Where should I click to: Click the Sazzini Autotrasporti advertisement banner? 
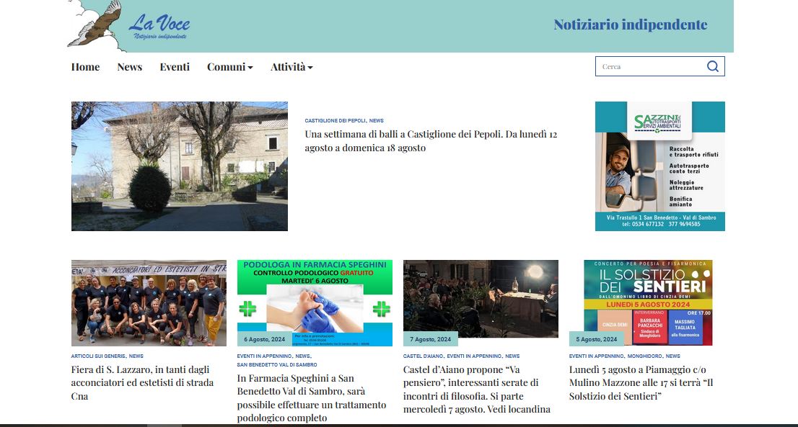(659, 166)
